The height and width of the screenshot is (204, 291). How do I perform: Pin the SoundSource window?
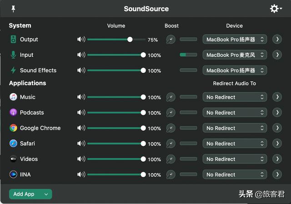(x=13, y=9)
